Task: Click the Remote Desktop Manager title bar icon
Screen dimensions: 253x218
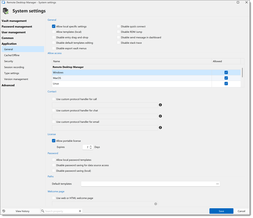Action: tap(3, 2)
